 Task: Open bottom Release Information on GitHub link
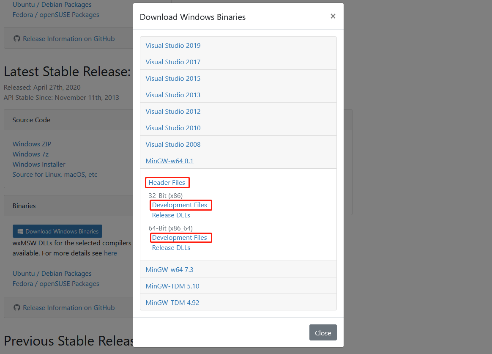point(69,307)
